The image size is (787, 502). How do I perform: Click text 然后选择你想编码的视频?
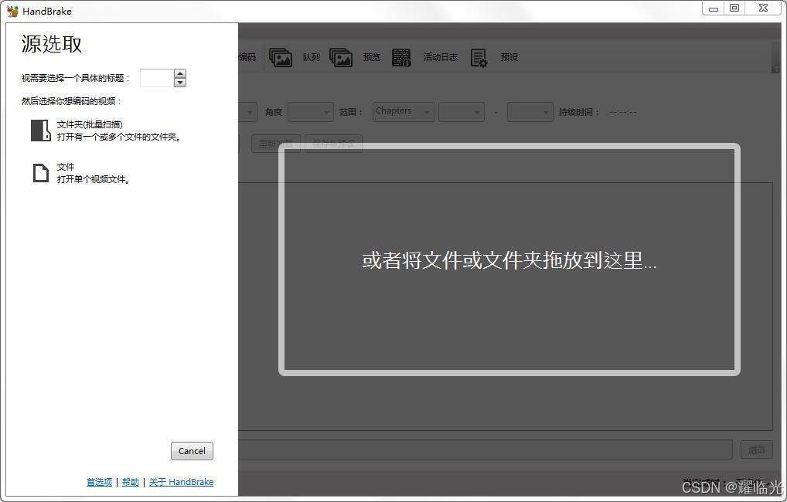click(x=71, y=101)
